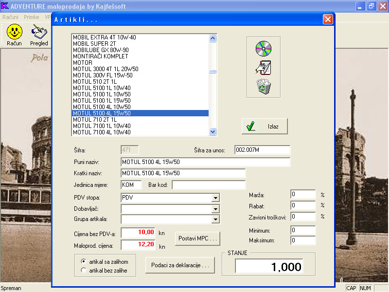Click the CAP status bar indicator
This screenshot has height=292, width=389.
(351, 288)
